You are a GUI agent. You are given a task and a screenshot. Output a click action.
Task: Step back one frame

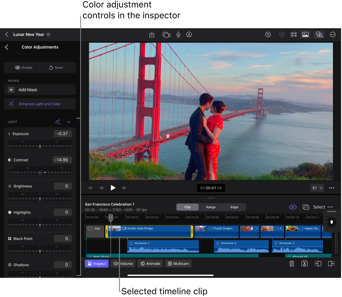coord(101,188)
